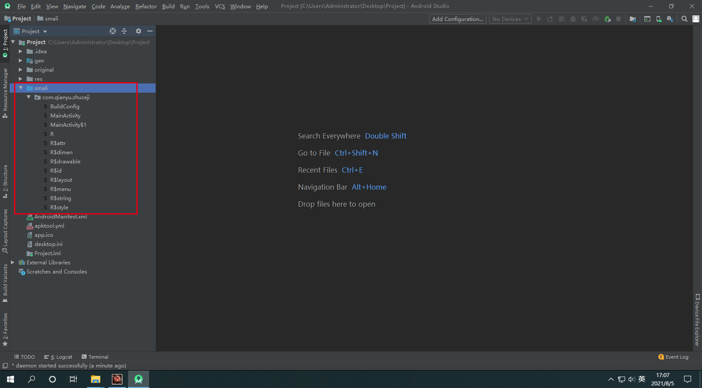Screen dimensions: 702x388
Task: Expand the original folder arrow
Action: pos(21,69)
